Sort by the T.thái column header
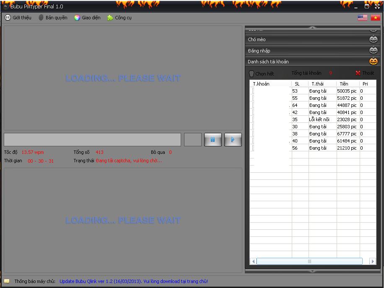Viewport: 384px width, 288px height. (x=322, y=84)
